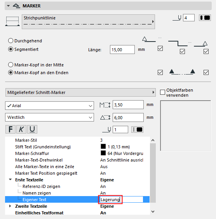Click the right filled marker head icon
Screen dimensions: 216x219
tap(193, 71)
